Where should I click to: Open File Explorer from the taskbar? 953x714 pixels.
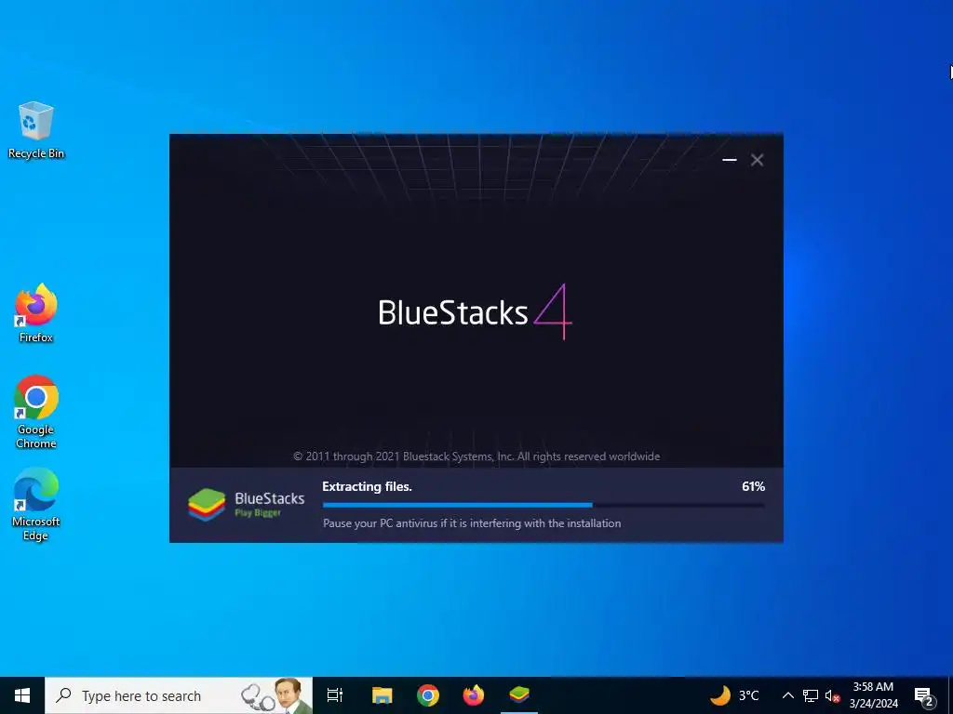pyautogui.click(x=383, y=695)
